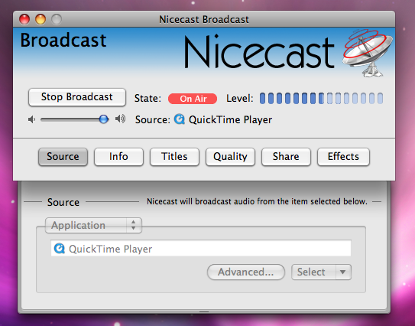This screenshot has height=326, width=415.
Task: Stop the broadcast
Action: [77, 97]
